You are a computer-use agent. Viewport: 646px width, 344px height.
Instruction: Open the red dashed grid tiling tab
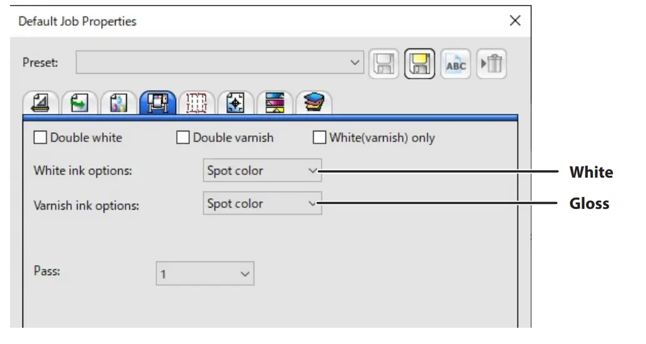pos(196,103)
